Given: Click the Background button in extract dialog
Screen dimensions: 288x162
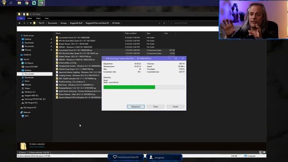Looking at the screenshot, I should [136, 107].
